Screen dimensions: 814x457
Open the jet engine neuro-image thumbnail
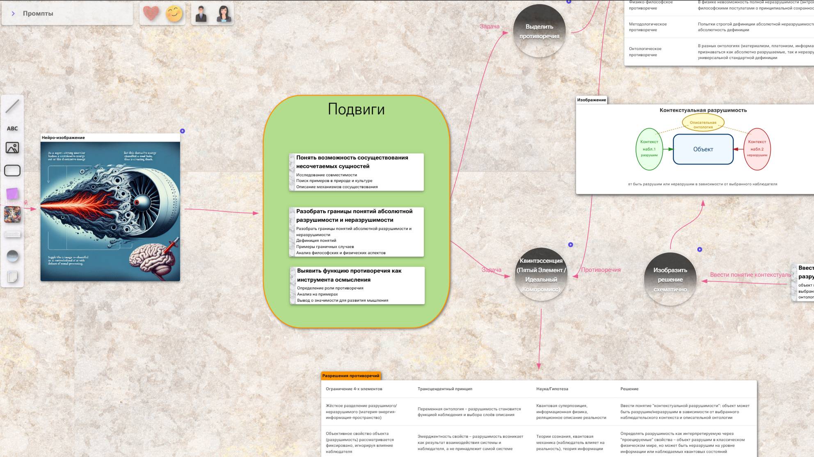click(x=110, y=211)
